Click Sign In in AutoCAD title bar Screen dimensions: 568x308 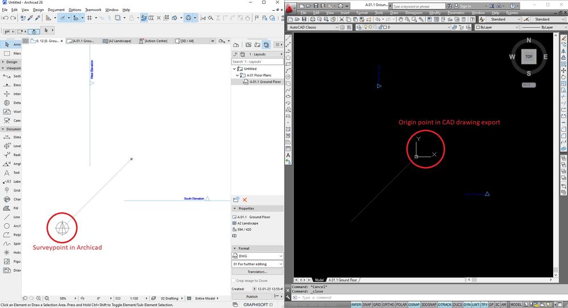tap(465, 6)
